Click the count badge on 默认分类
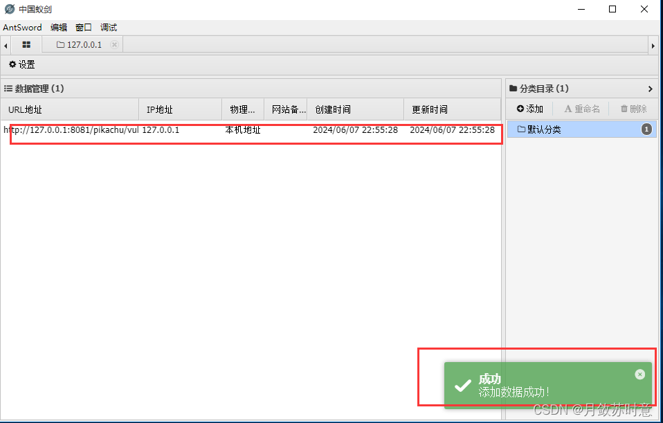The image size is (663, 423). pyautogui.click(x=646, y=129)
